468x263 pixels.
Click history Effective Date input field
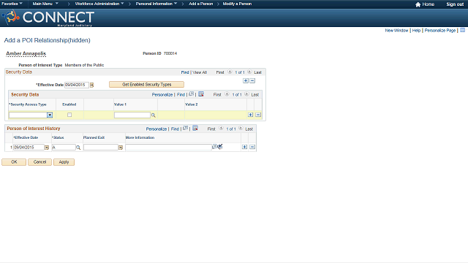29,148
